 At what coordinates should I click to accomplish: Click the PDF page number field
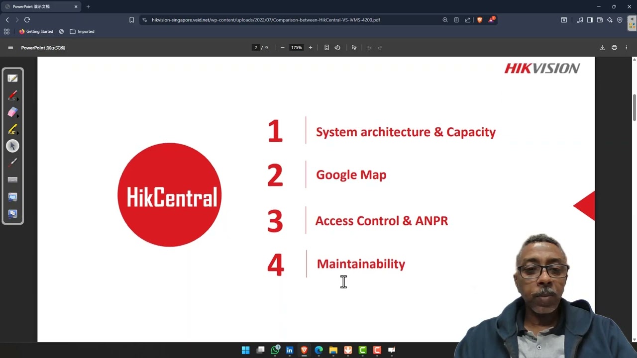[256, 48]
